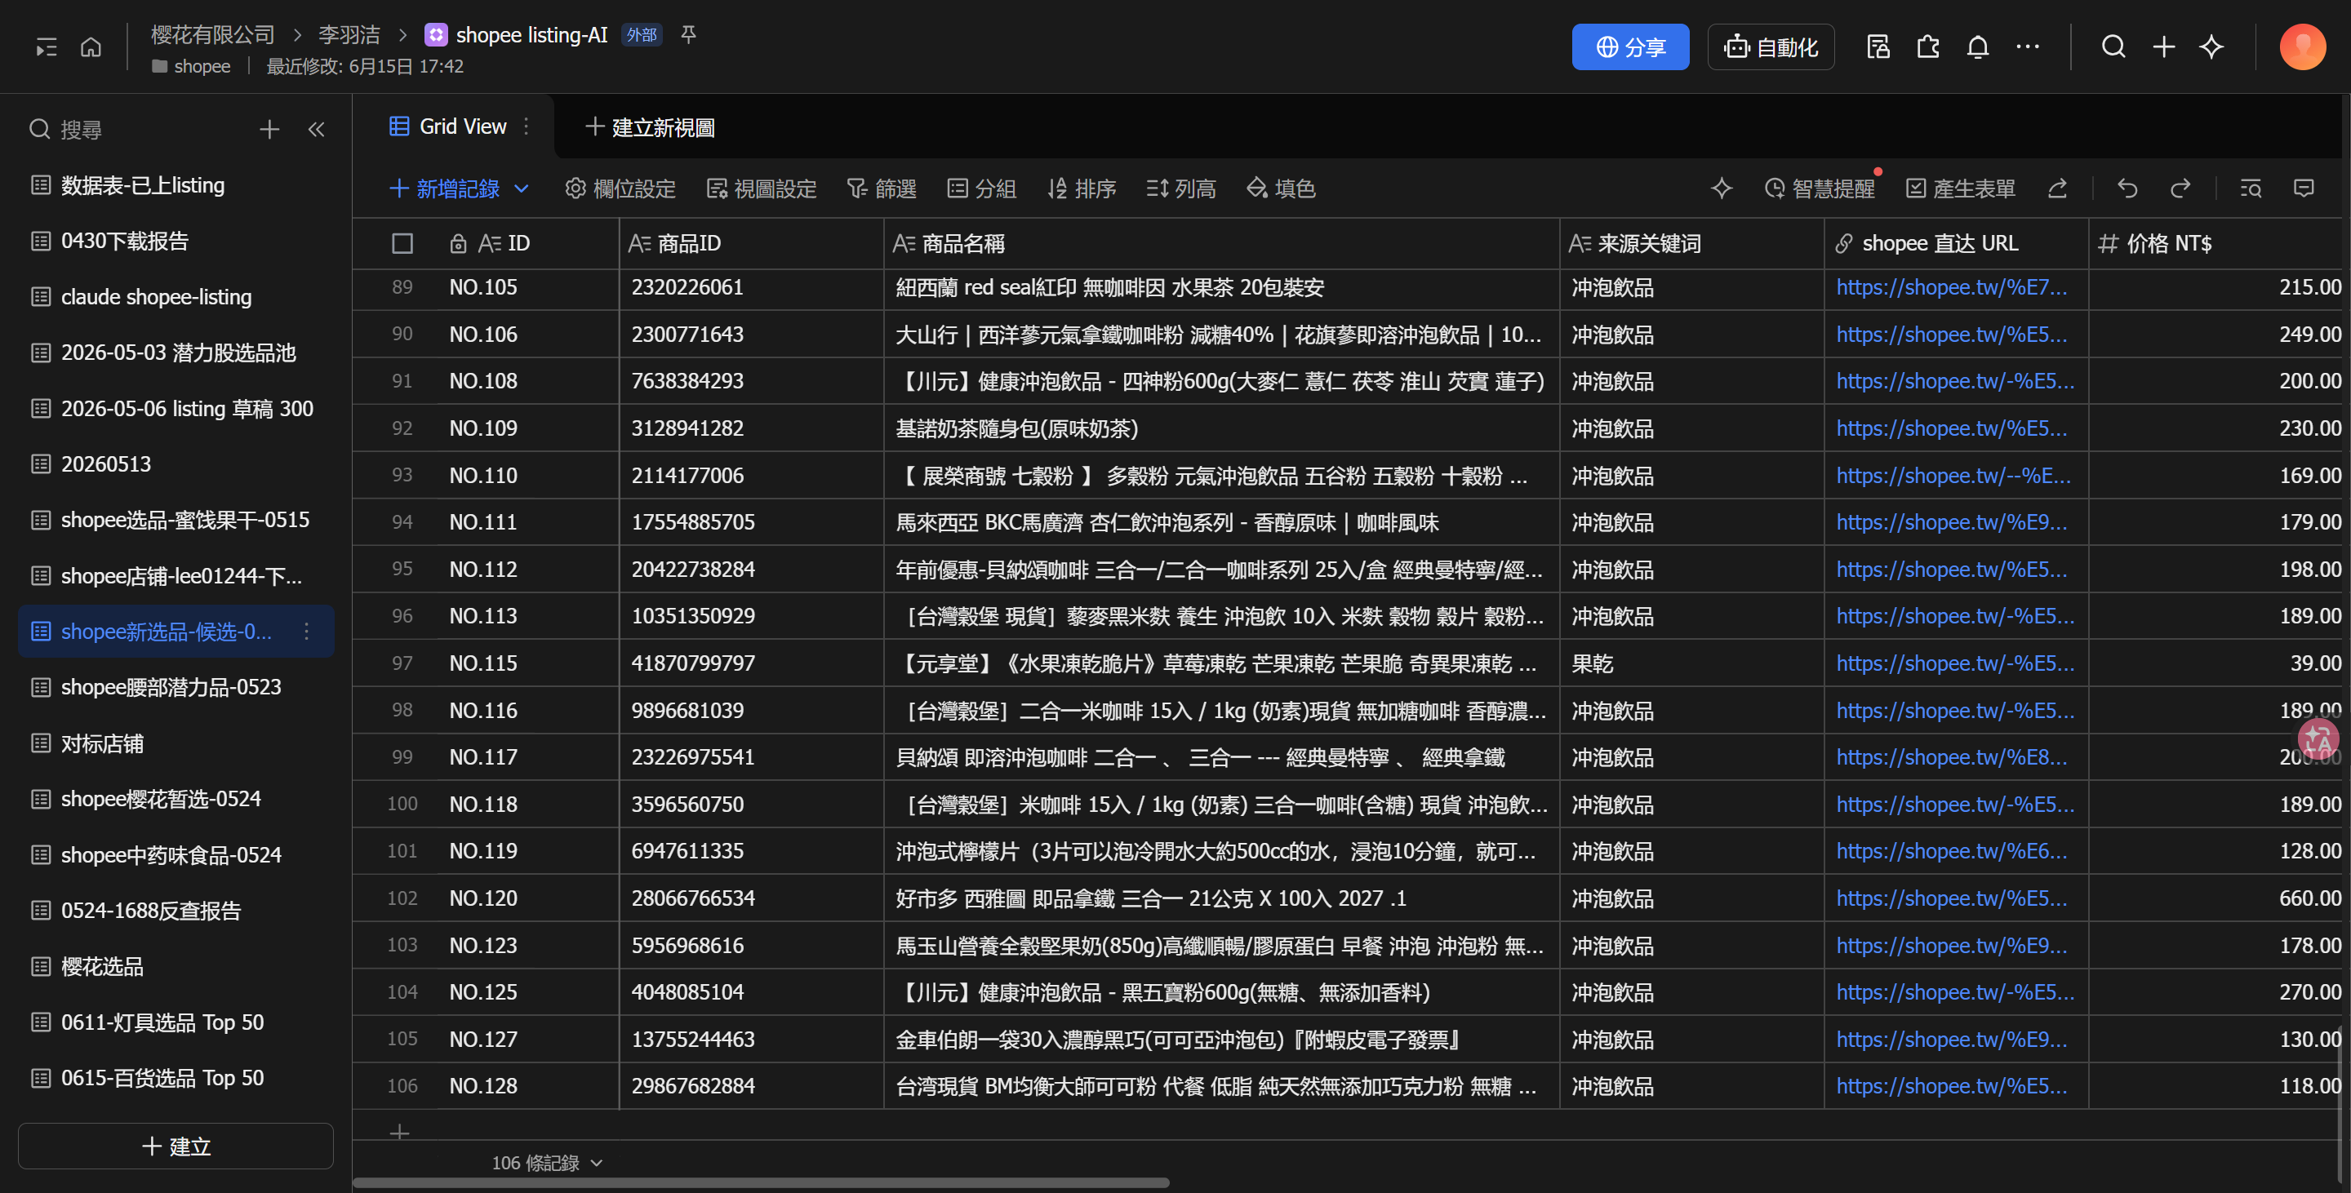Viewport: 2351px width, 1193px height.
Task: Open the 商品ID column header
Action: (752, 243)
